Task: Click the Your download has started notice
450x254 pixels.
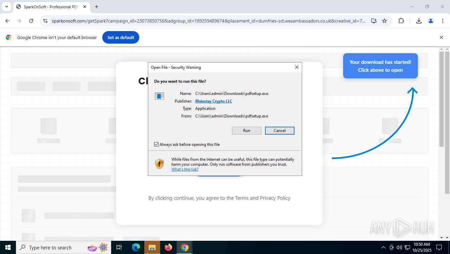Action: tap(381, 66)
